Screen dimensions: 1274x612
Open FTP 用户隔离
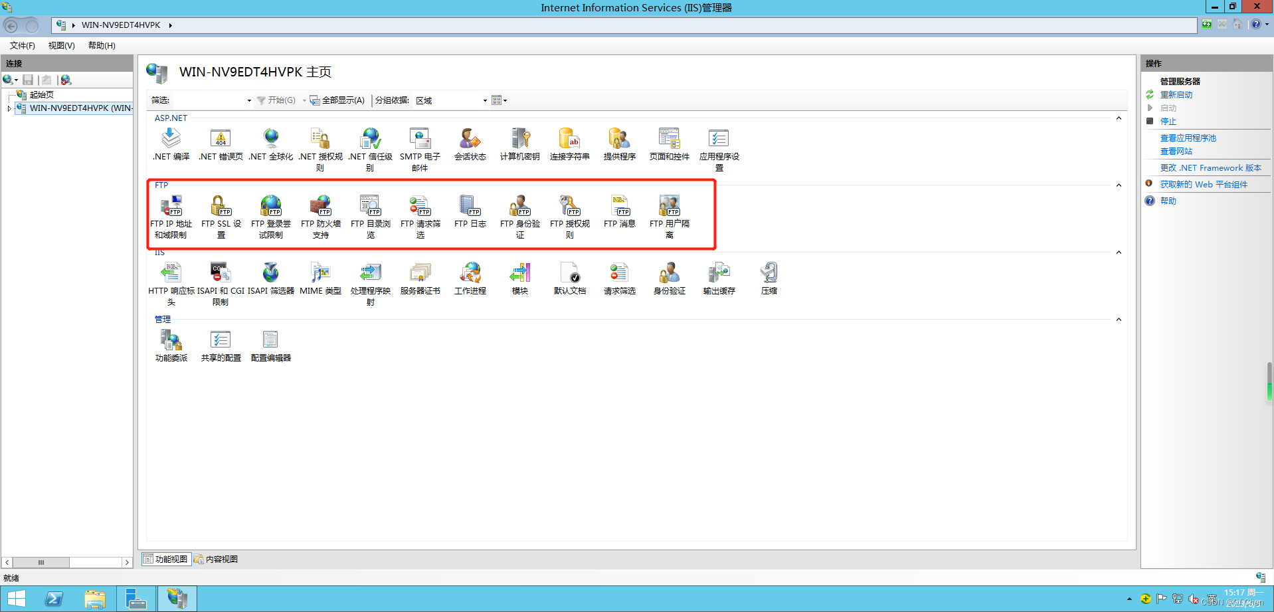670,217
